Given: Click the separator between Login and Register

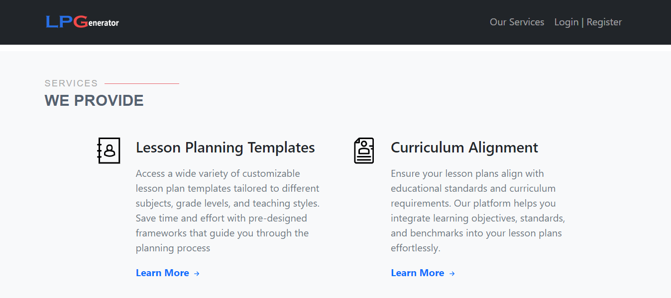Looking at the screenshot, I should pyautogui.click(x=582, y=22).
